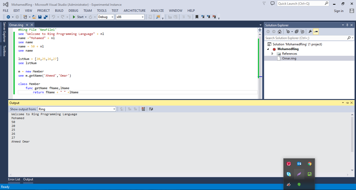Expand the References node under MohamedRing
Screen dimensions: 356x190
[x=272, y=53]
